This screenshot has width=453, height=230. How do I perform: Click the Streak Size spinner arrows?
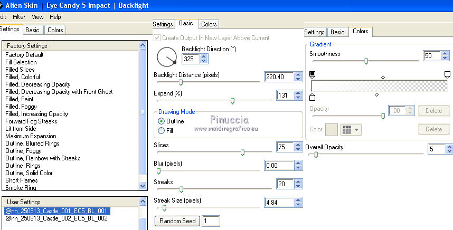click(298, 202)
